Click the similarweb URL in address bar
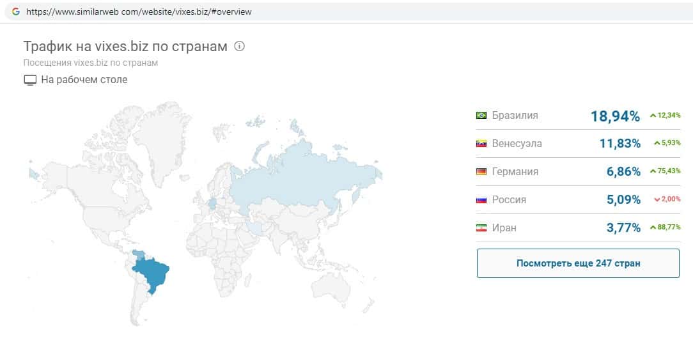Image resolution: width=693 pixels, height=340 pixels. point(139,12)
